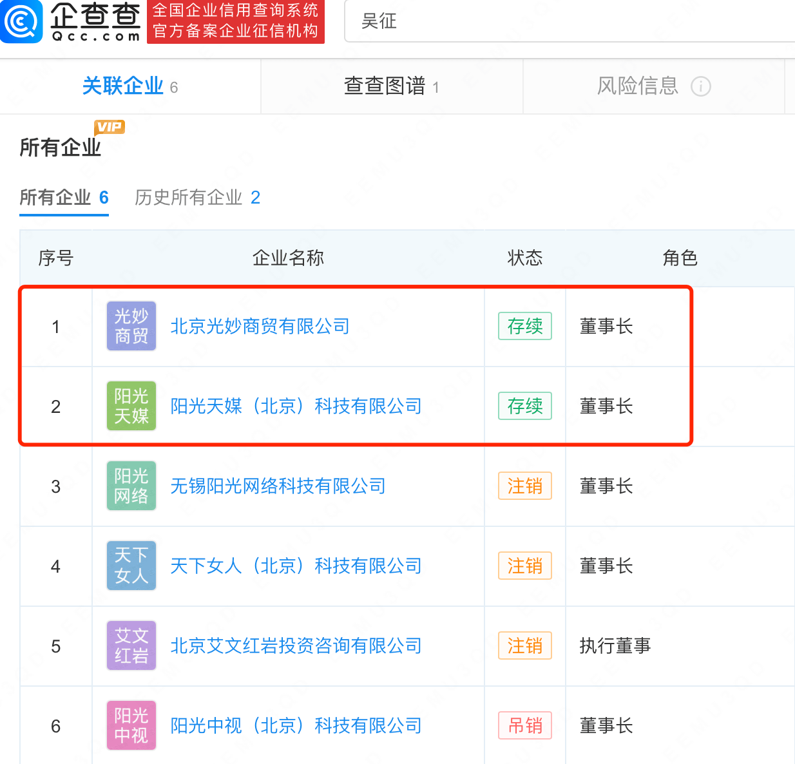Open the 阳光中视 company logo tile
The width and height of the screenshot is (795, 764).
[x=131, y=725]
